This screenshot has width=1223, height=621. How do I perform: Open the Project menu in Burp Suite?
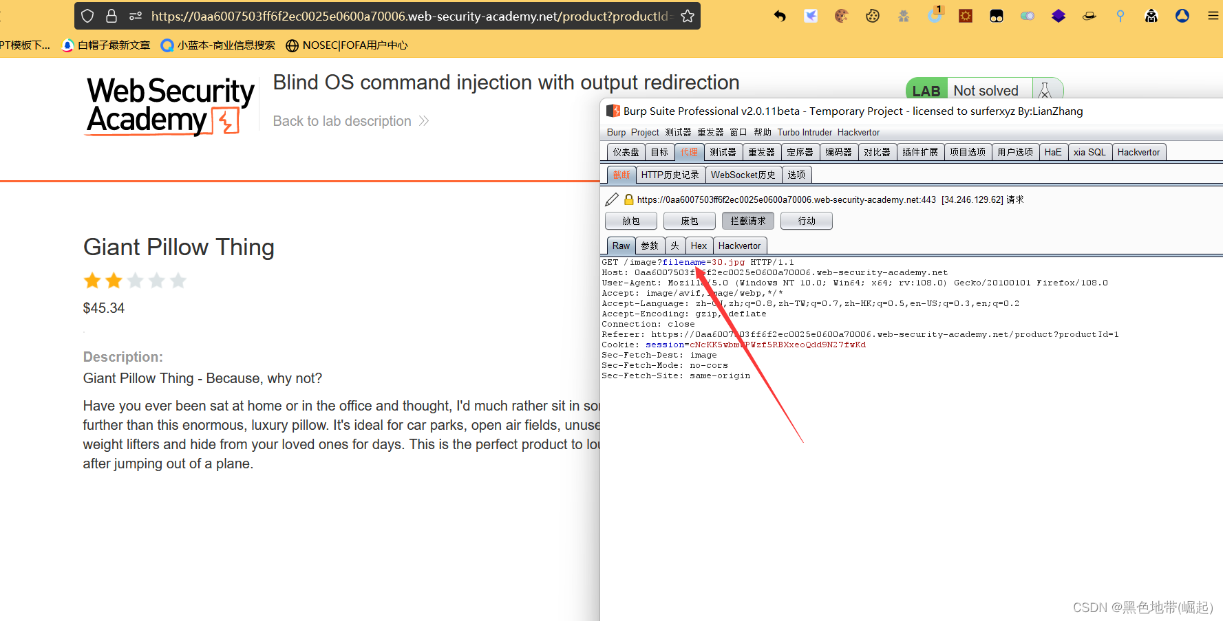pos(645,133)
